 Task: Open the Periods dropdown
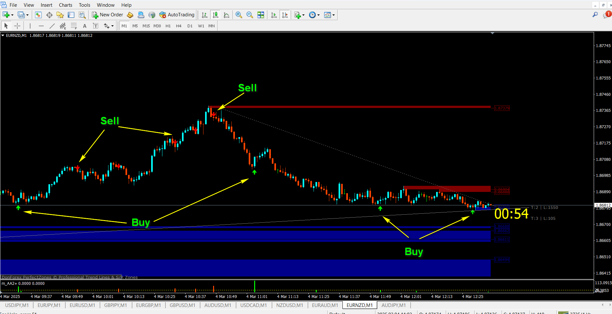(318, 15)
